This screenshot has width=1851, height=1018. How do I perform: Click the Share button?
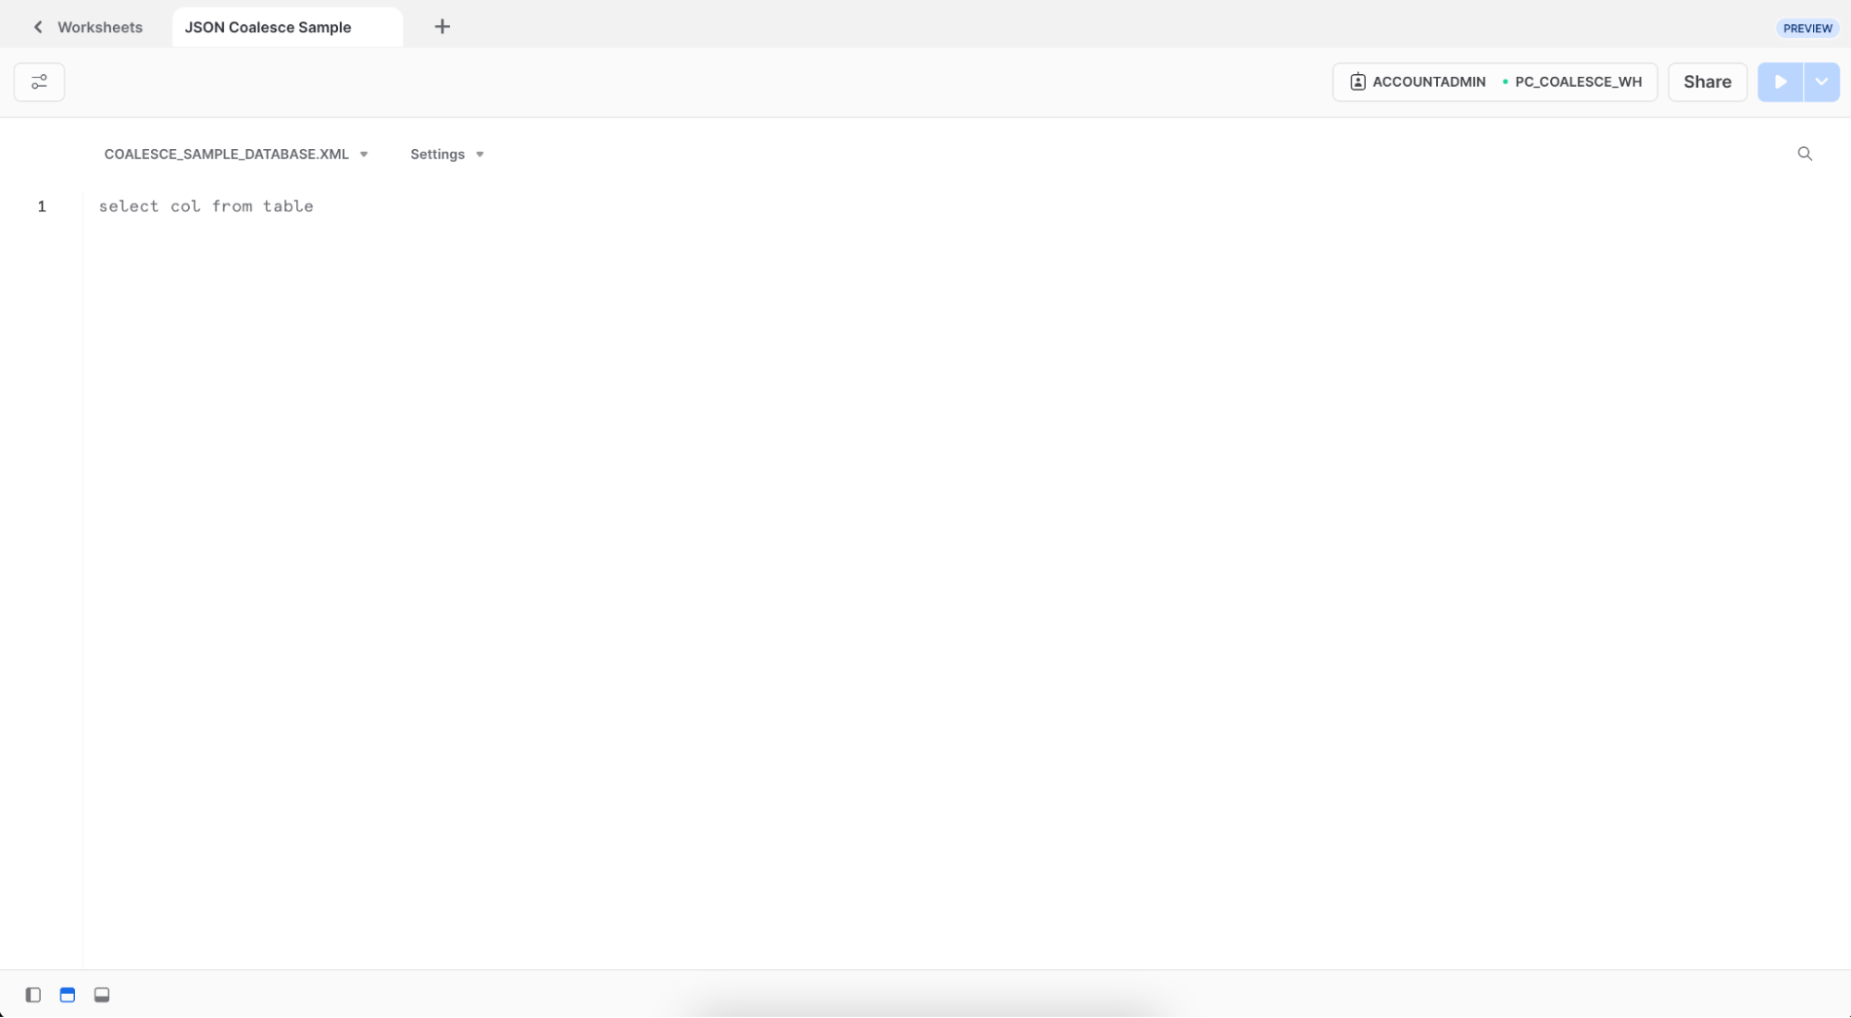[1707, 82]
